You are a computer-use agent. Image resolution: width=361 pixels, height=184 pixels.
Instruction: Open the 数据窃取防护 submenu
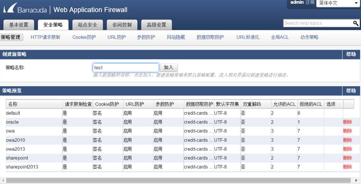tap(210, 37)
